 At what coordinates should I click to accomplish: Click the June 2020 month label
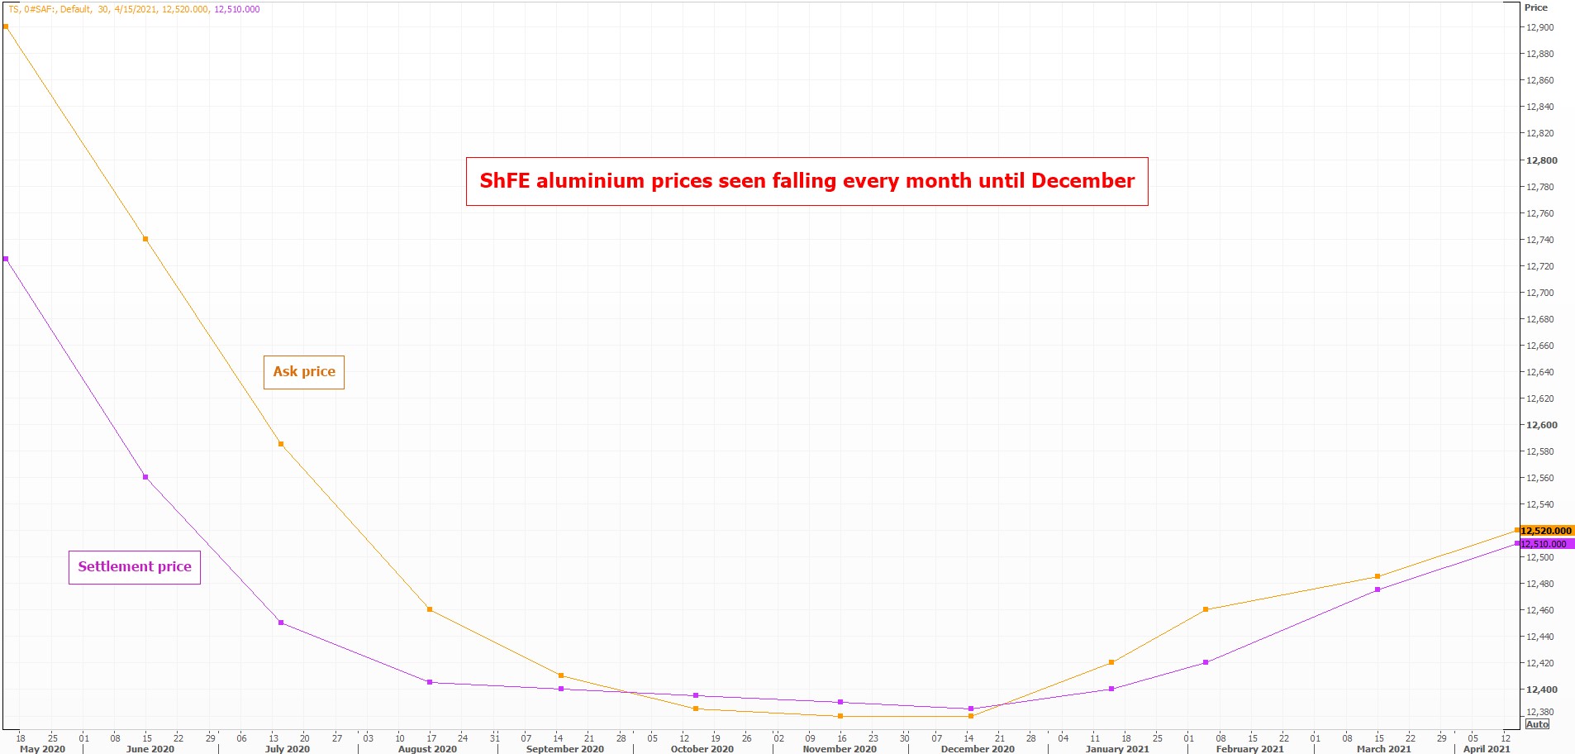pyautogui.click(x=150, y=749)
